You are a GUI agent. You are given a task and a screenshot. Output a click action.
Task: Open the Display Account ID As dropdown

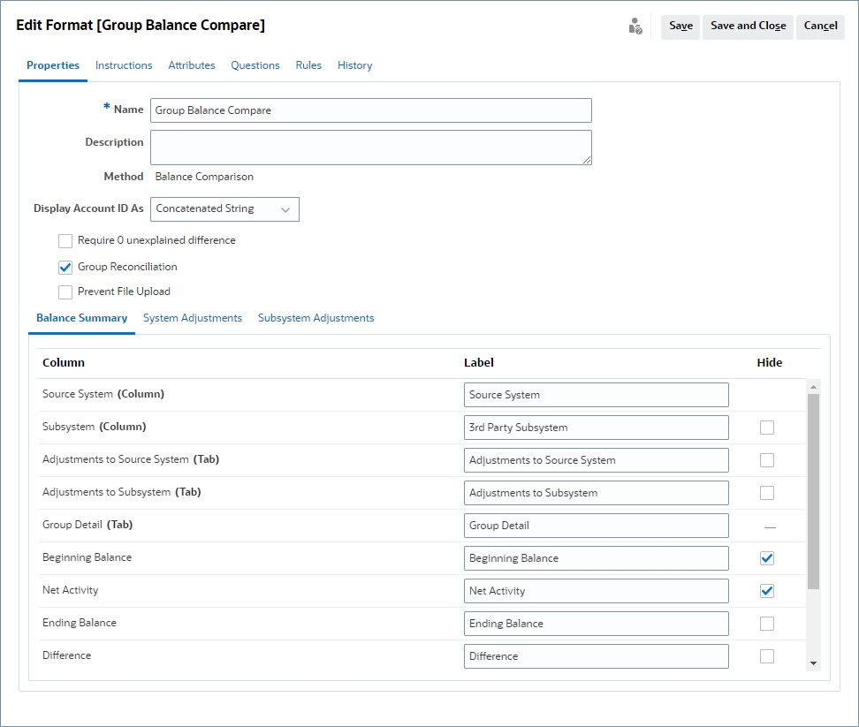coord(225,209)
